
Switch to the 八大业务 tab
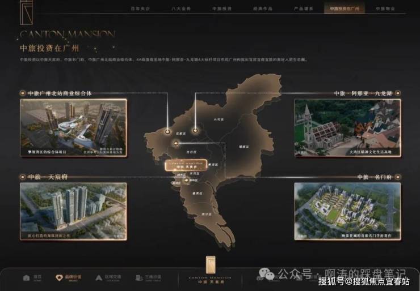coord(181,8)
